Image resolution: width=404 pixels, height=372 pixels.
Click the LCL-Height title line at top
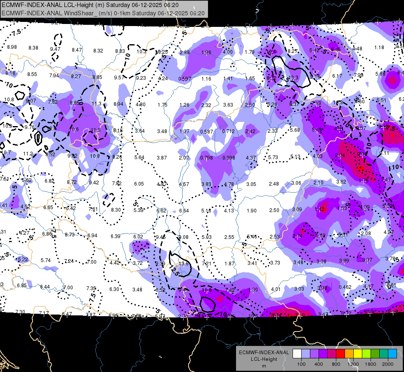(90, 5)
